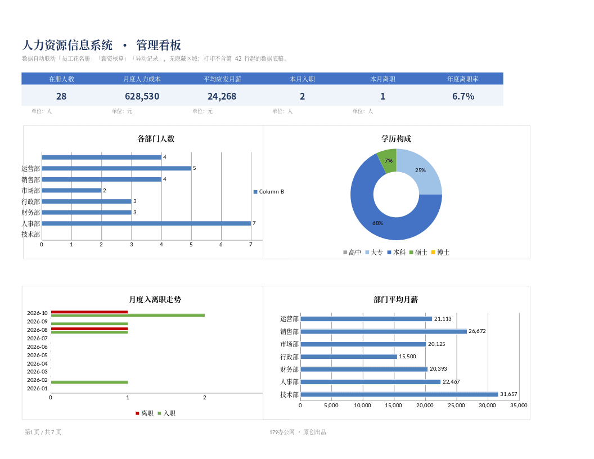Click the 部门平均月薪 chart title
This screenshot has width=594, height=459.
pyautogui.click(x=396, y=300)
